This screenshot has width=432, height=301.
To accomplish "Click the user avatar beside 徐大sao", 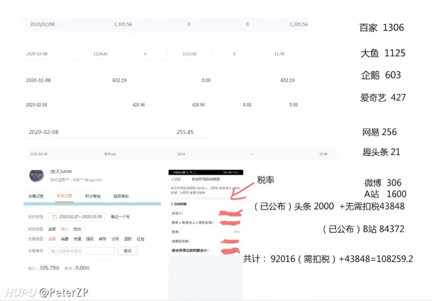I will [x=37, y=176].
